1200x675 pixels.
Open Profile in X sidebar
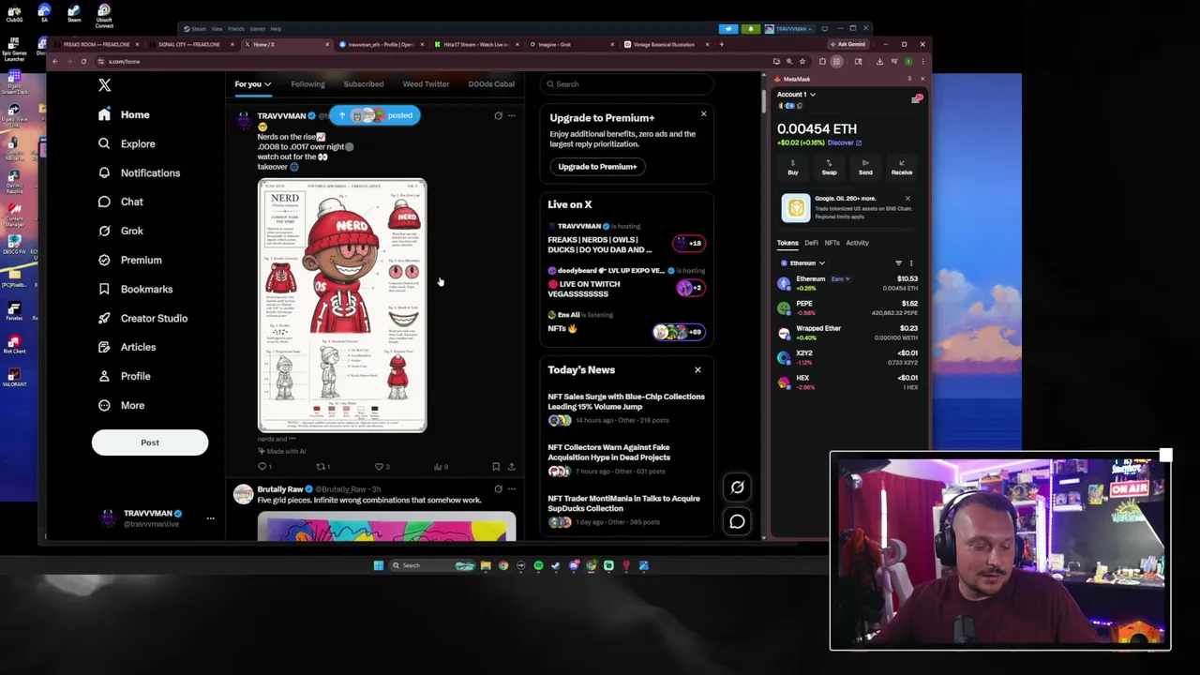[125, 376]
